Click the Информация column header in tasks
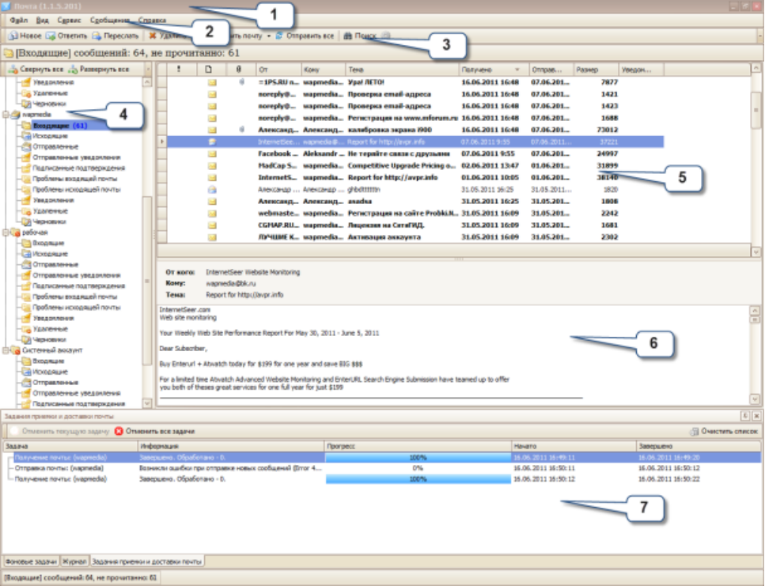765x586 pixels. (x=231, y=446)
